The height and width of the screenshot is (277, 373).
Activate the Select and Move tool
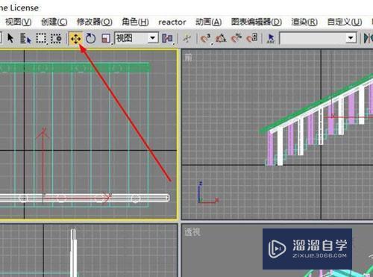coord(76,39)
